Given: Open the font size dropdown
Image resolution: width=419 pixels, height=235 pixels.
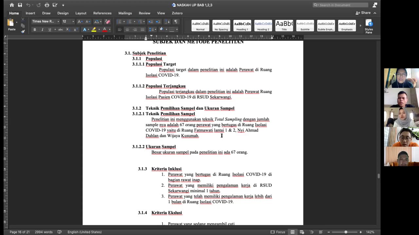Looking at the screenshot, I should [73, 22].
